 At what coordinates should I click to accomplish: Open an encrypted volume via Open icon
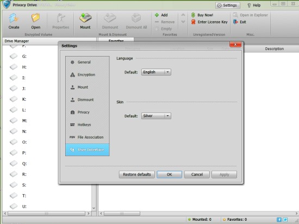click(x=35, y=18)
